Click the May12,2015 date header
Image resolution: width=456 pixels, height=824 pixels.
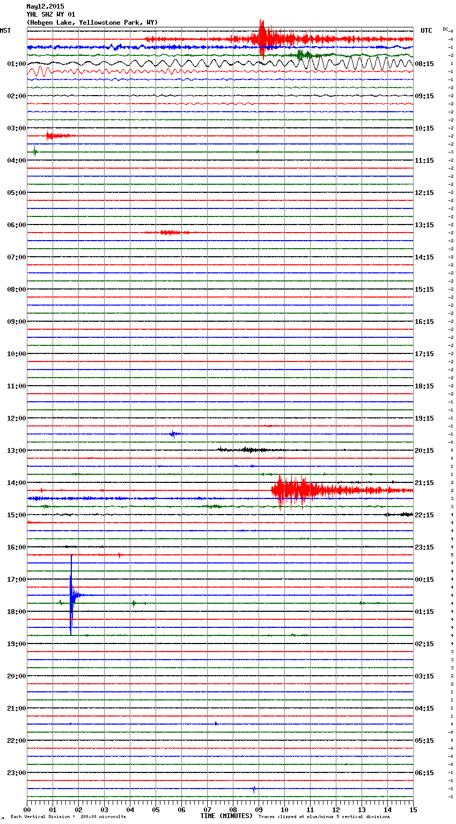tap(45, 6)
